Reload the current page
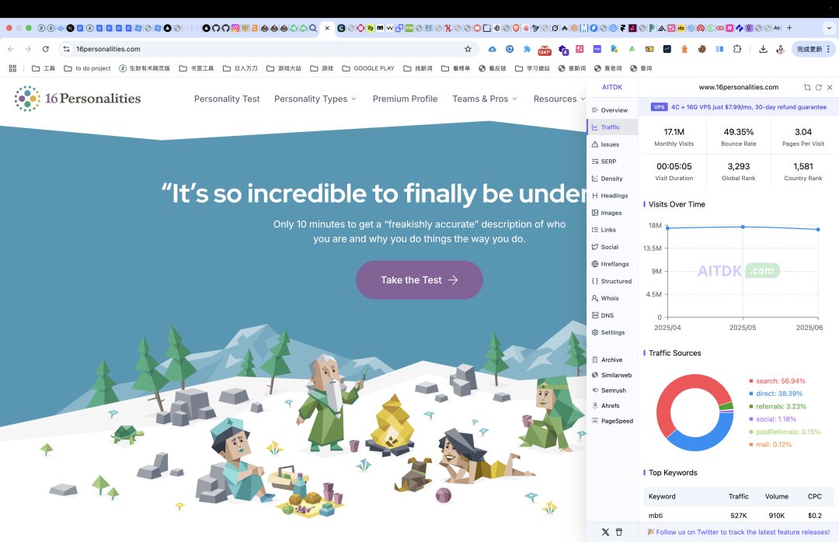 (x=46, y=49)
